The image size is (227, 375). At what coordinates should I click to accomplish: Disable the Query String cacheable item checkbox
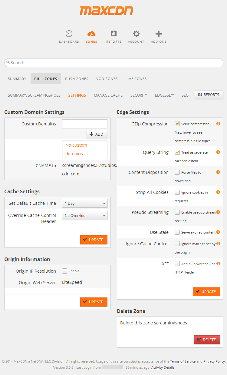[x=177, y=152]
